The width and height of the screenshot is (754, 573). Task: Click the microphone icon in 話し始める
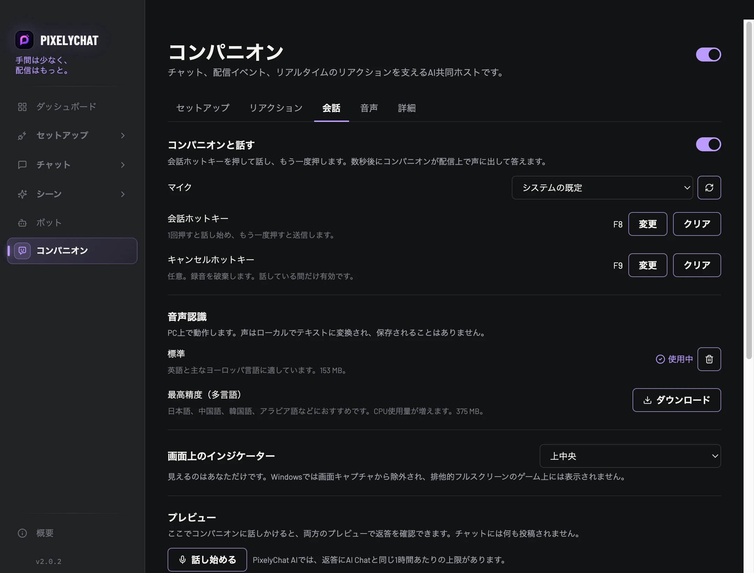[x=182, y=560]
